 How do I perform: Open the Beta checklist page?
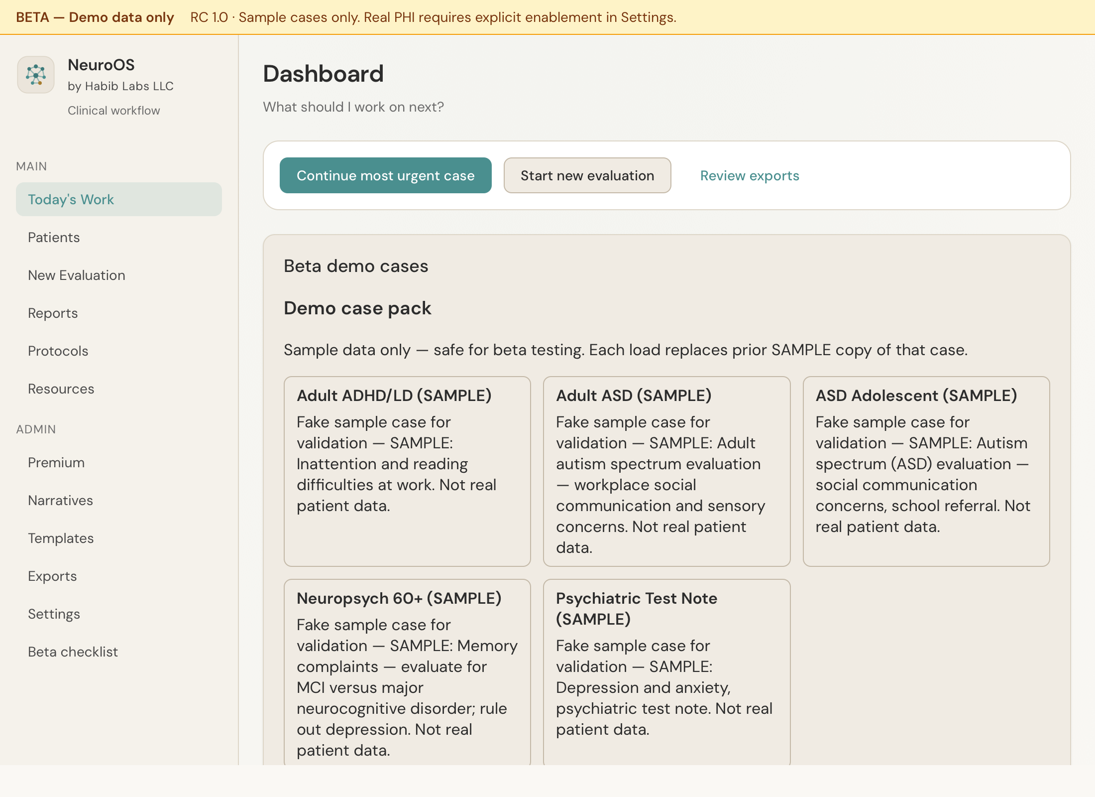(x=119, y=652)
